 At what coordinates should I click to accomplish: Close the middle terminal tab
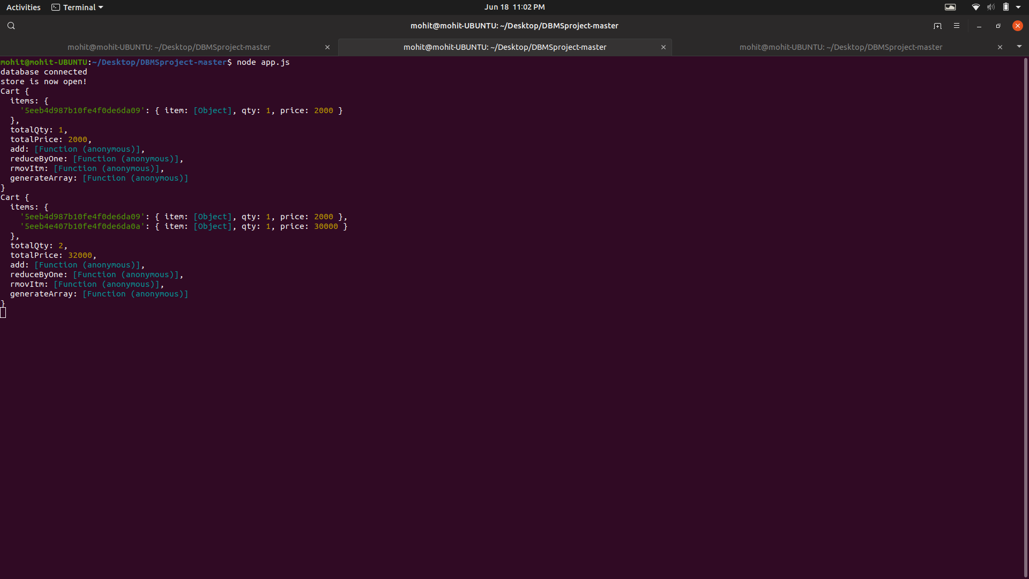(x=663, y=47)
